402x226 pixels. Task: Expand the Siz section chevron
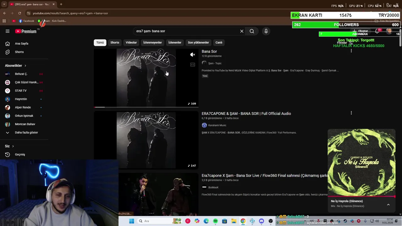click(x=13, y=146)
